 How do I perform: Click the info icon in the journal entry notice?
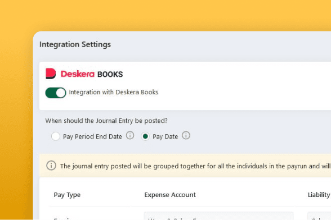[51, 166]
